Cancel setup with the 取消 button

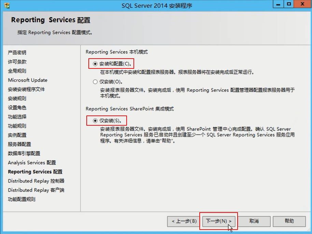[254, 221]
